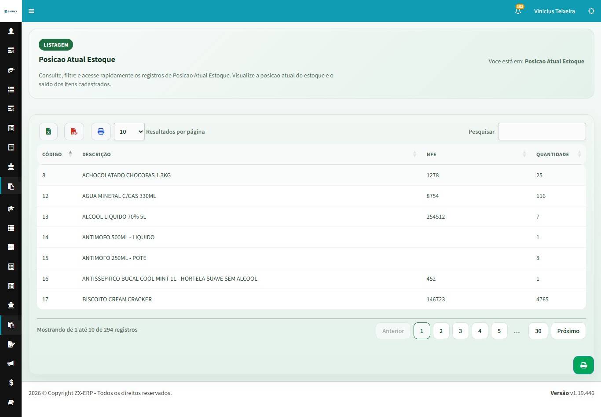The height and width of the screenshot is (417, 601).
Task: Sort the table by NFE column
Action: [476, 154]
